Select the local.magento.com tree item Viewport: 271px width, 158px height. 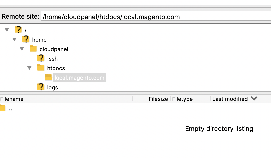79,78
